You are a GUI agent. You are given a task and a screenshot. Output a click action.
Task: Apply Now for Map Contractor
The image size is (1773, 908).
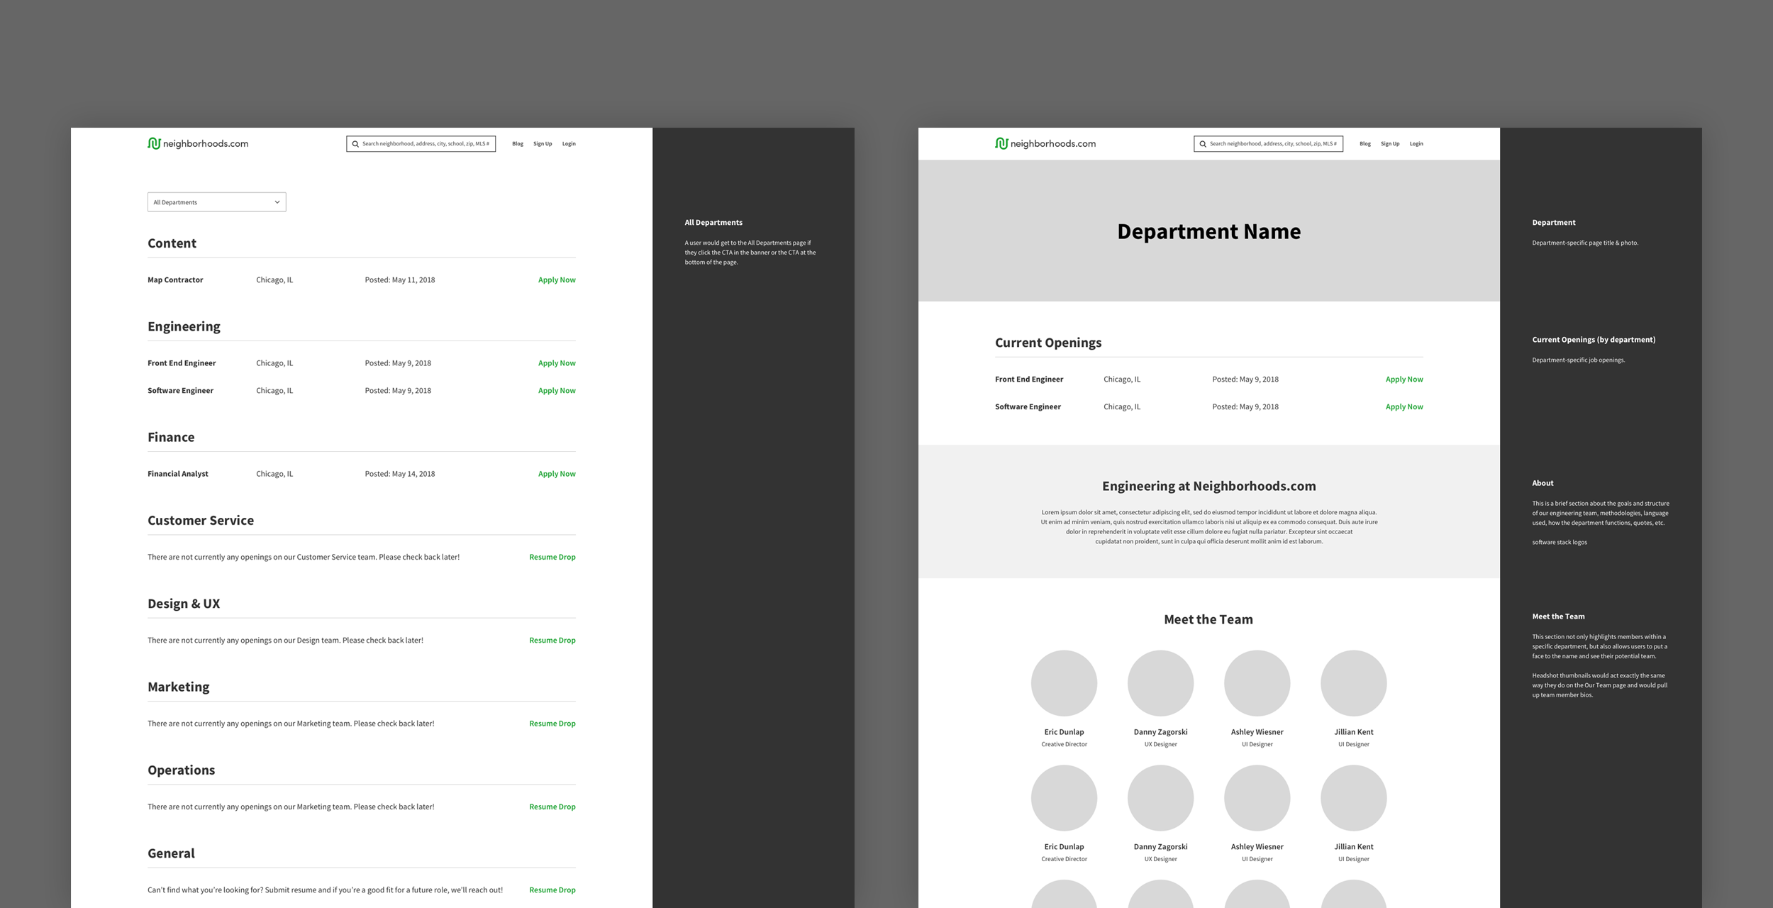click(557, 280)
